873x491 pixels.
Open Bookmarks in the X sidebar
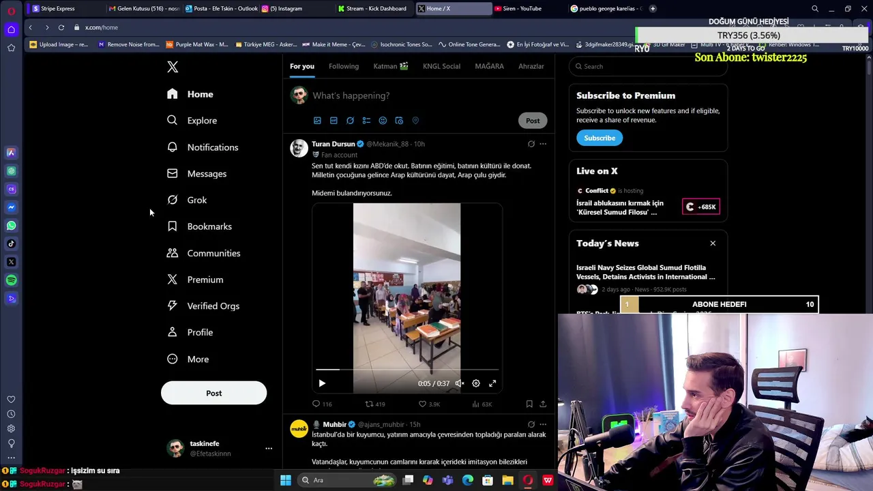200,226
